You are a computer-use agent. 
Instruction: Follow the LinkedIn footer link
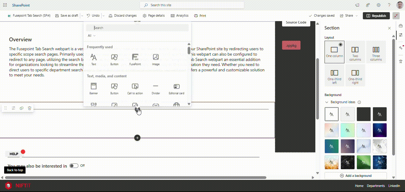(x=394, y=186)
